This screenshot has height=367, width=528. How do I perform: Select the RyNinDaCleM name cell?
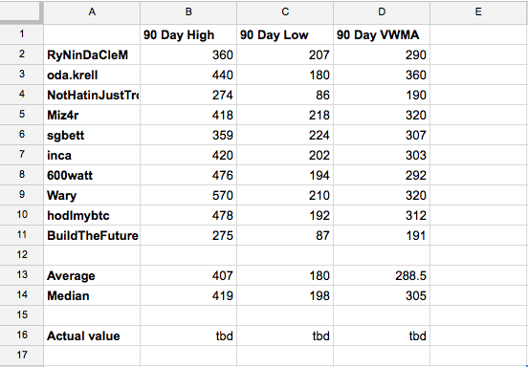click(x=92, y=54)
